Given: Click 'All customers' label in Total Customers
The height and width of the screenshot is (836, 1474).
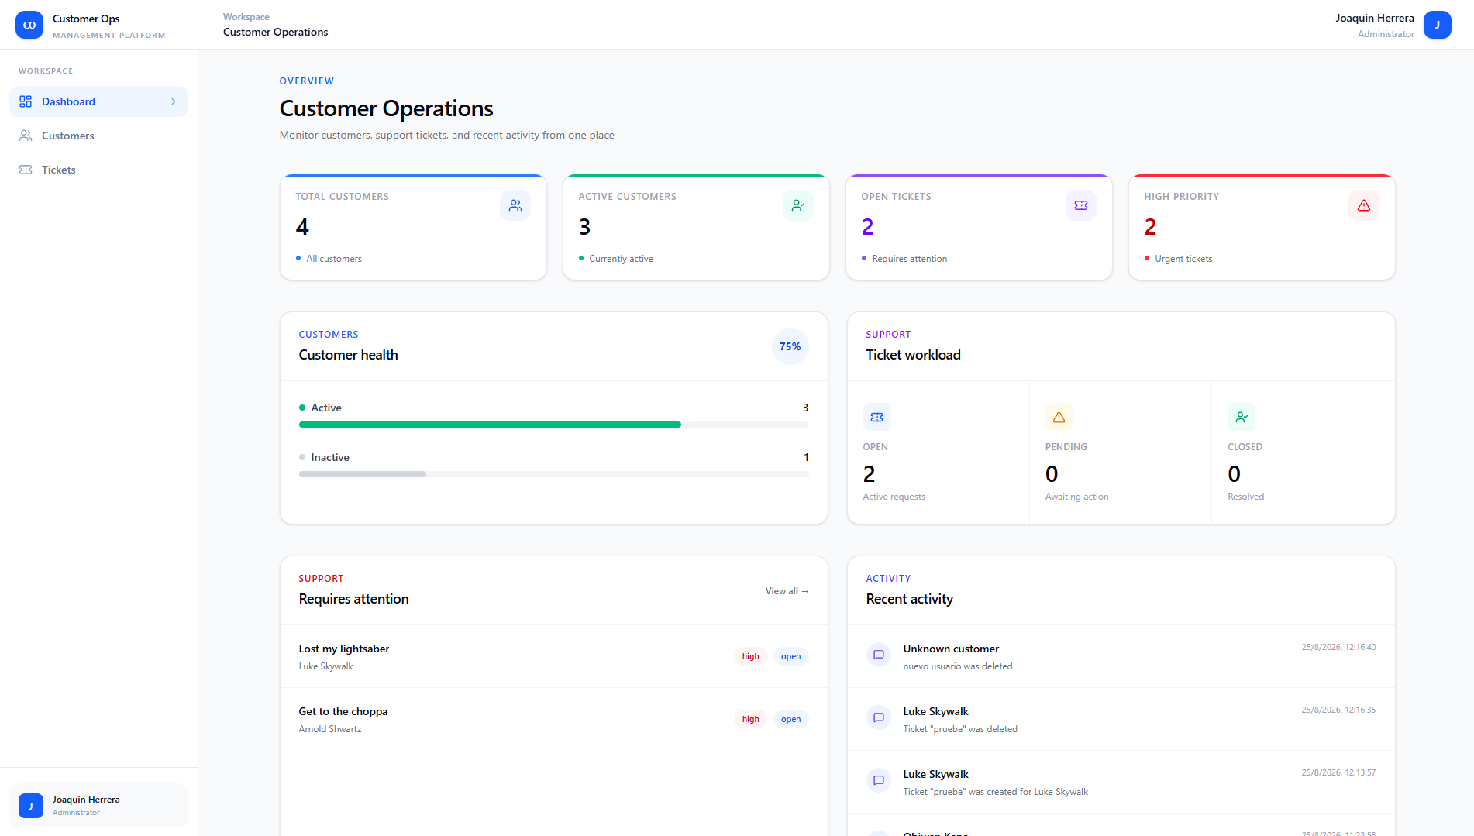Looking at the screenshot, I should click(334, 259).
